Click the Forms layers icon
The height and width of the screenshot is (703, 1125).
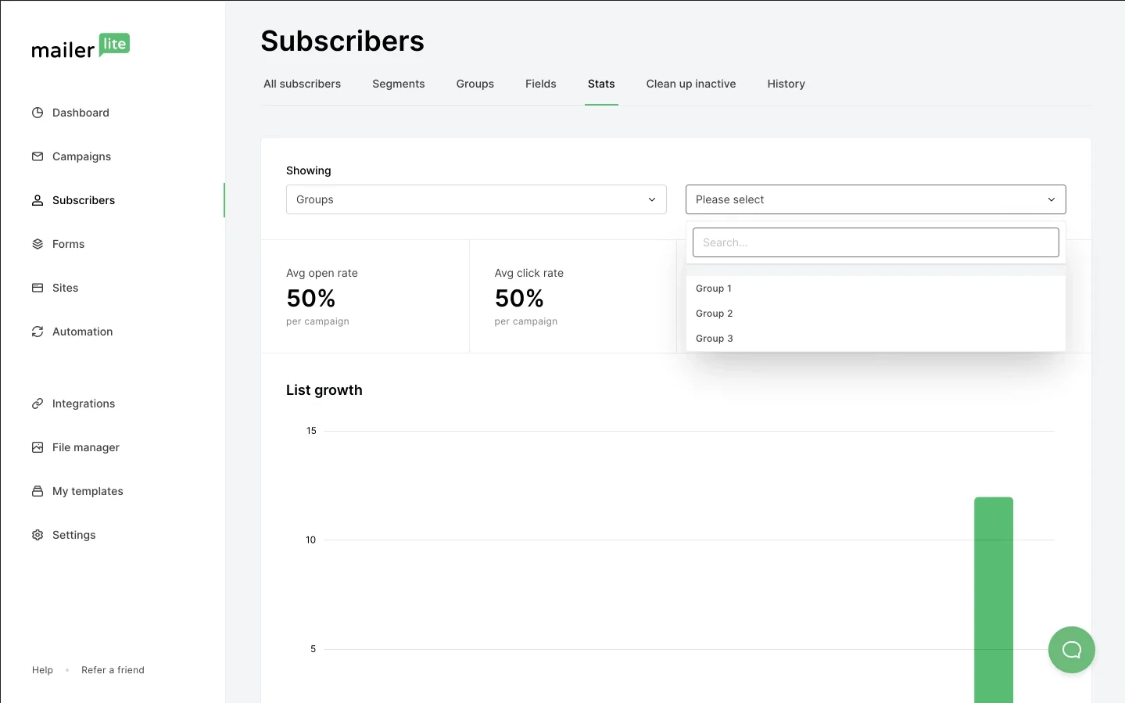[x=38, y=244]
